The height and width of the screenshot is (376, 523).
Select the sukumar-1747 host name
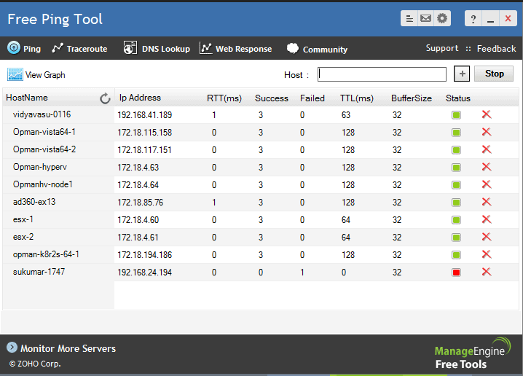point(39,272)
